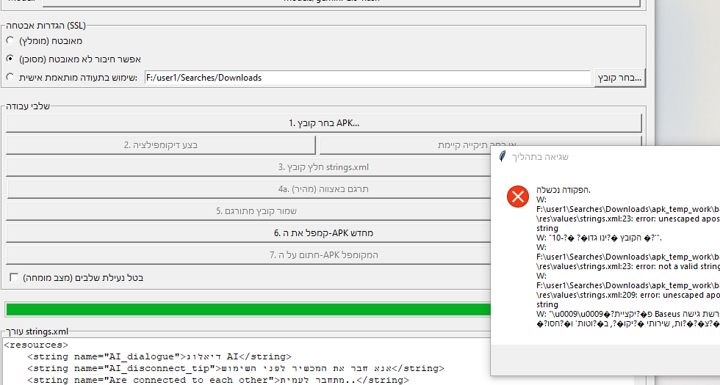Run step 2 בצע דיקומפילציה
Image resolution: width=720 pixels, height=385 pixels.
point(161,145)
